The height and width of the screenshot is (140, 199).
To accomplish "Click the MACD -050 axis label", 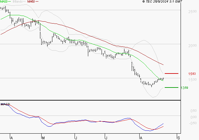I will (193, 123).
